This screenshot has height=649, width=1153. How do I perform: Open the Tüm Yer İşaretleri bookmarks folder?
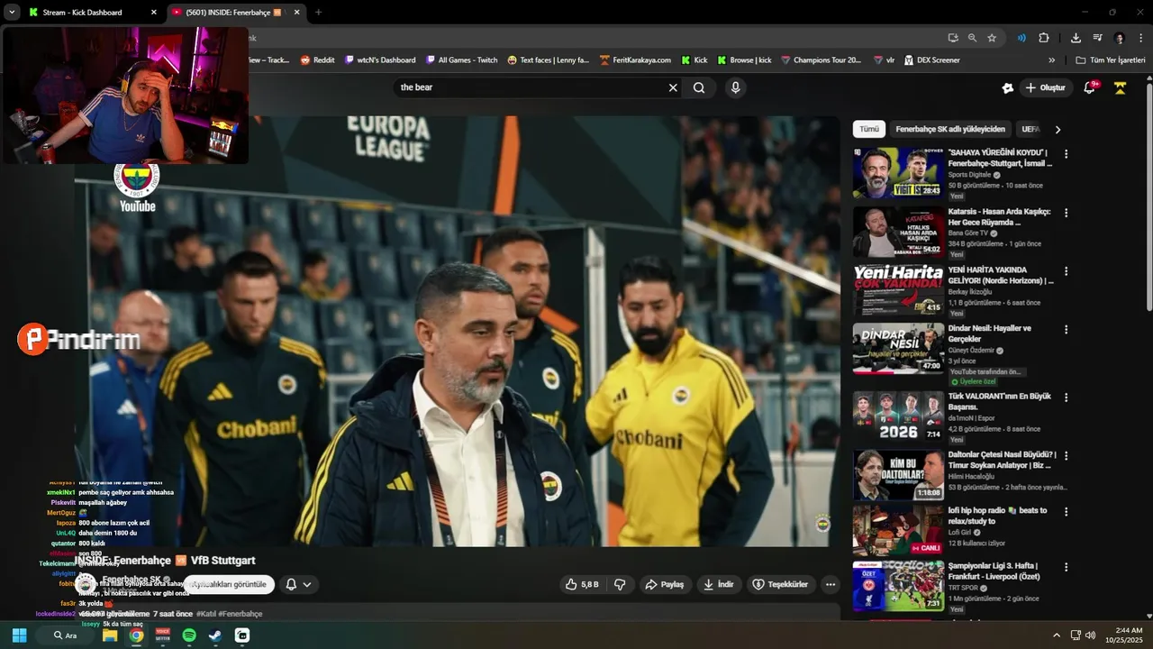1111,60
